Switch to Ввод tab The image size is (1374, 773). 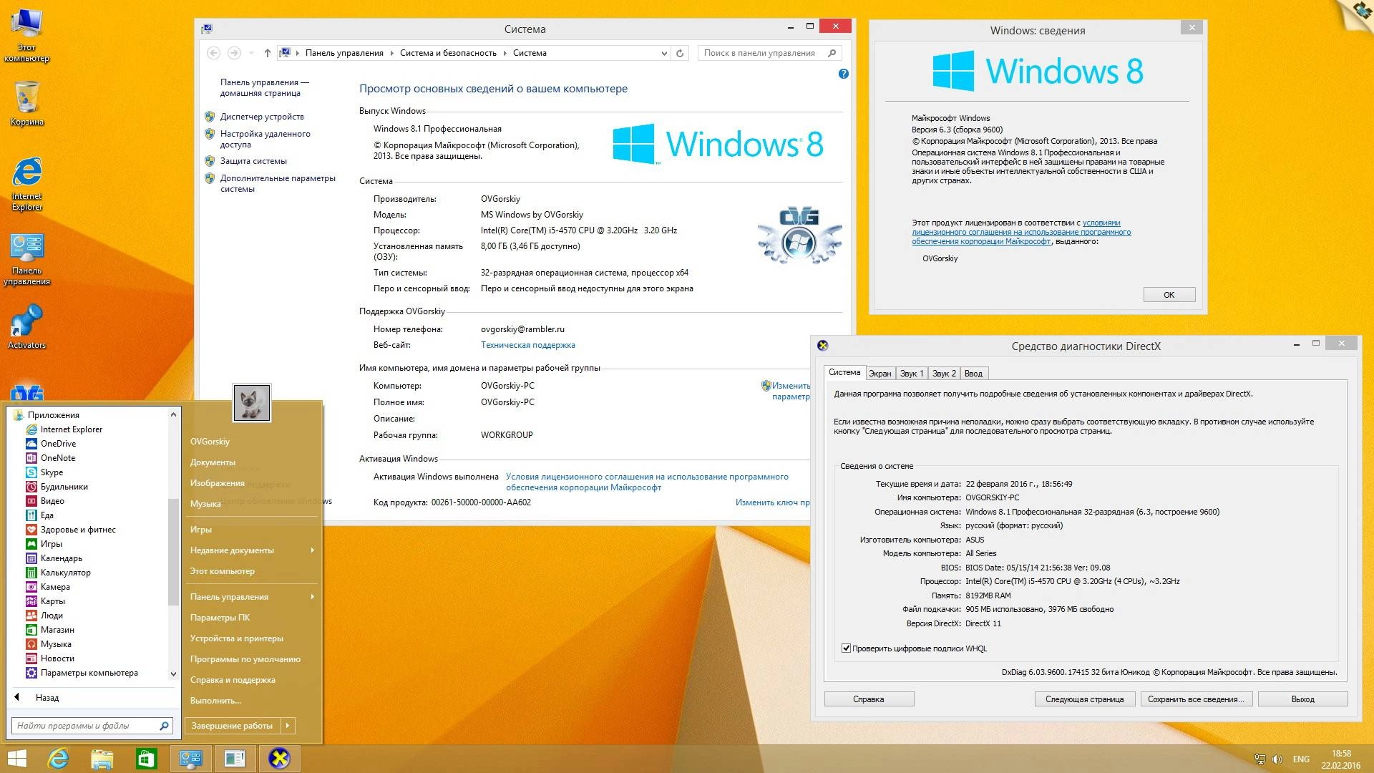[x=973, y=374]
